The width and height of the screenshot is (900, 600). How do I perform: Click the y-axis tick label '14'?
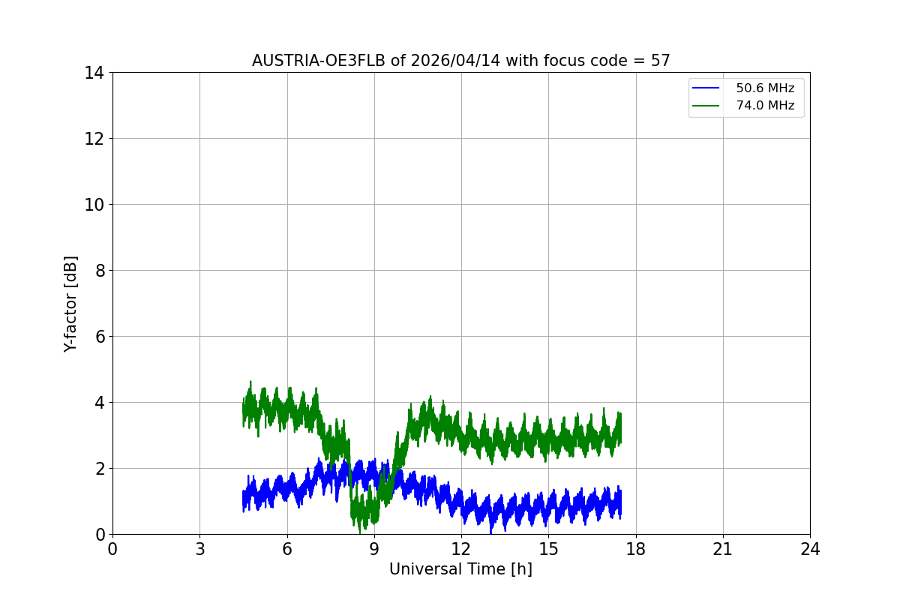click(x=94, y=73)
